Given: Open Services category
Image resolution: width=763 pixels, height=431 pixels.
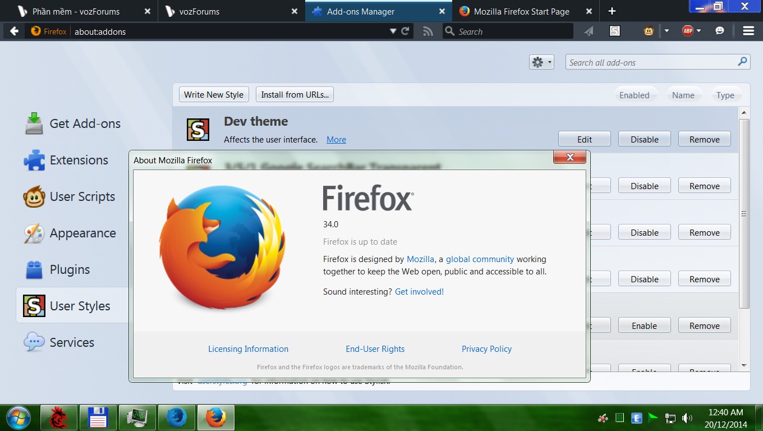Looking at the screenshot, I should click(73, 342).
